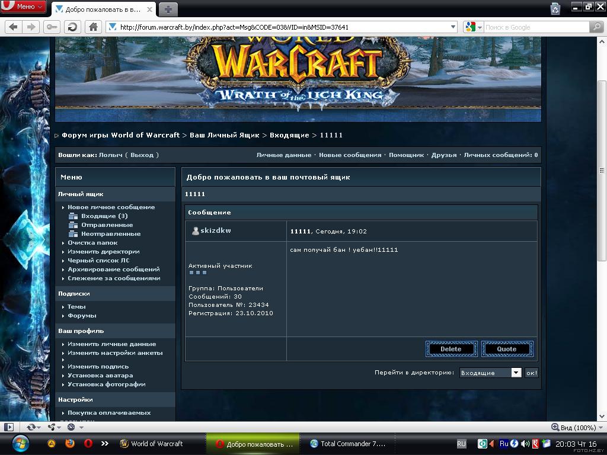Screen dimensions: 607x455
Task: Go forward with the browser Forward arrow
Action: pos(31,27)
